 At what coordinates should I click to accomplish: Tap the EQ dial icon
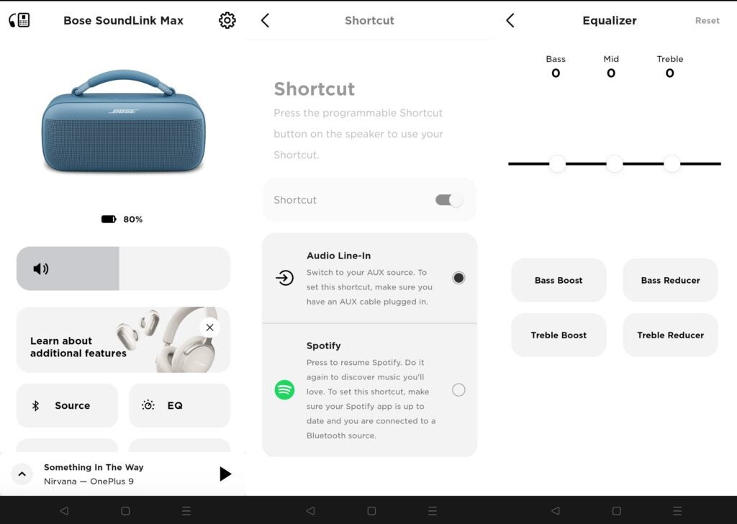click(148, 405)
